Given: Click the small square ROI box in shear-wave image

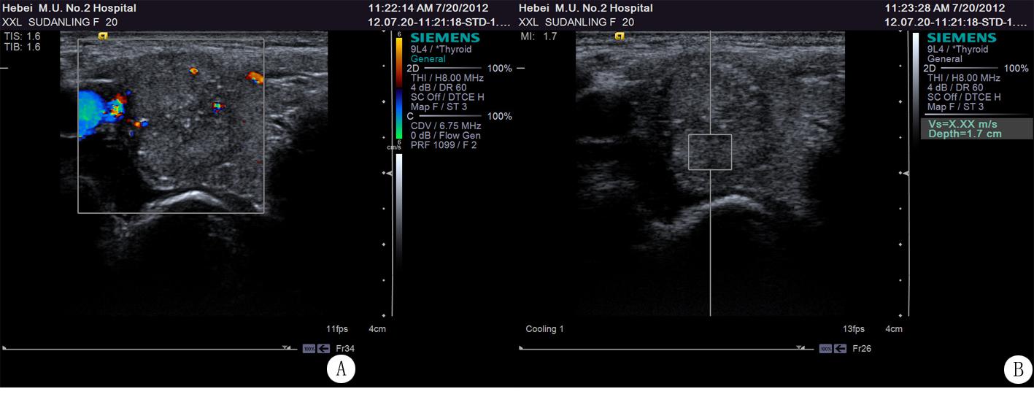Looking at the screenshot, I should (x=710, y=152).
